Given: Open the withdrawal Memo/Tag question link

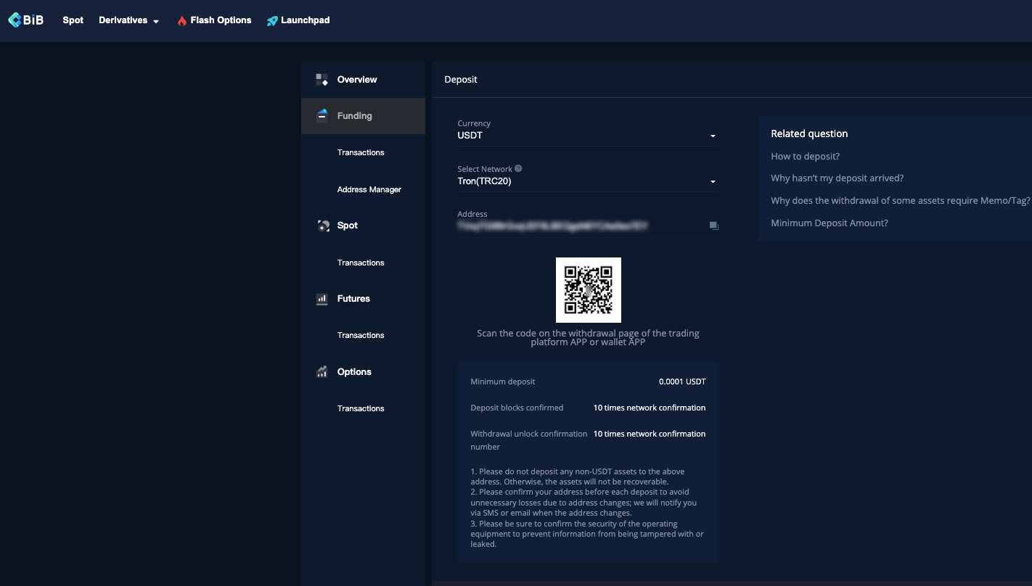Looking at the screenshot, I should click(901, 201).
